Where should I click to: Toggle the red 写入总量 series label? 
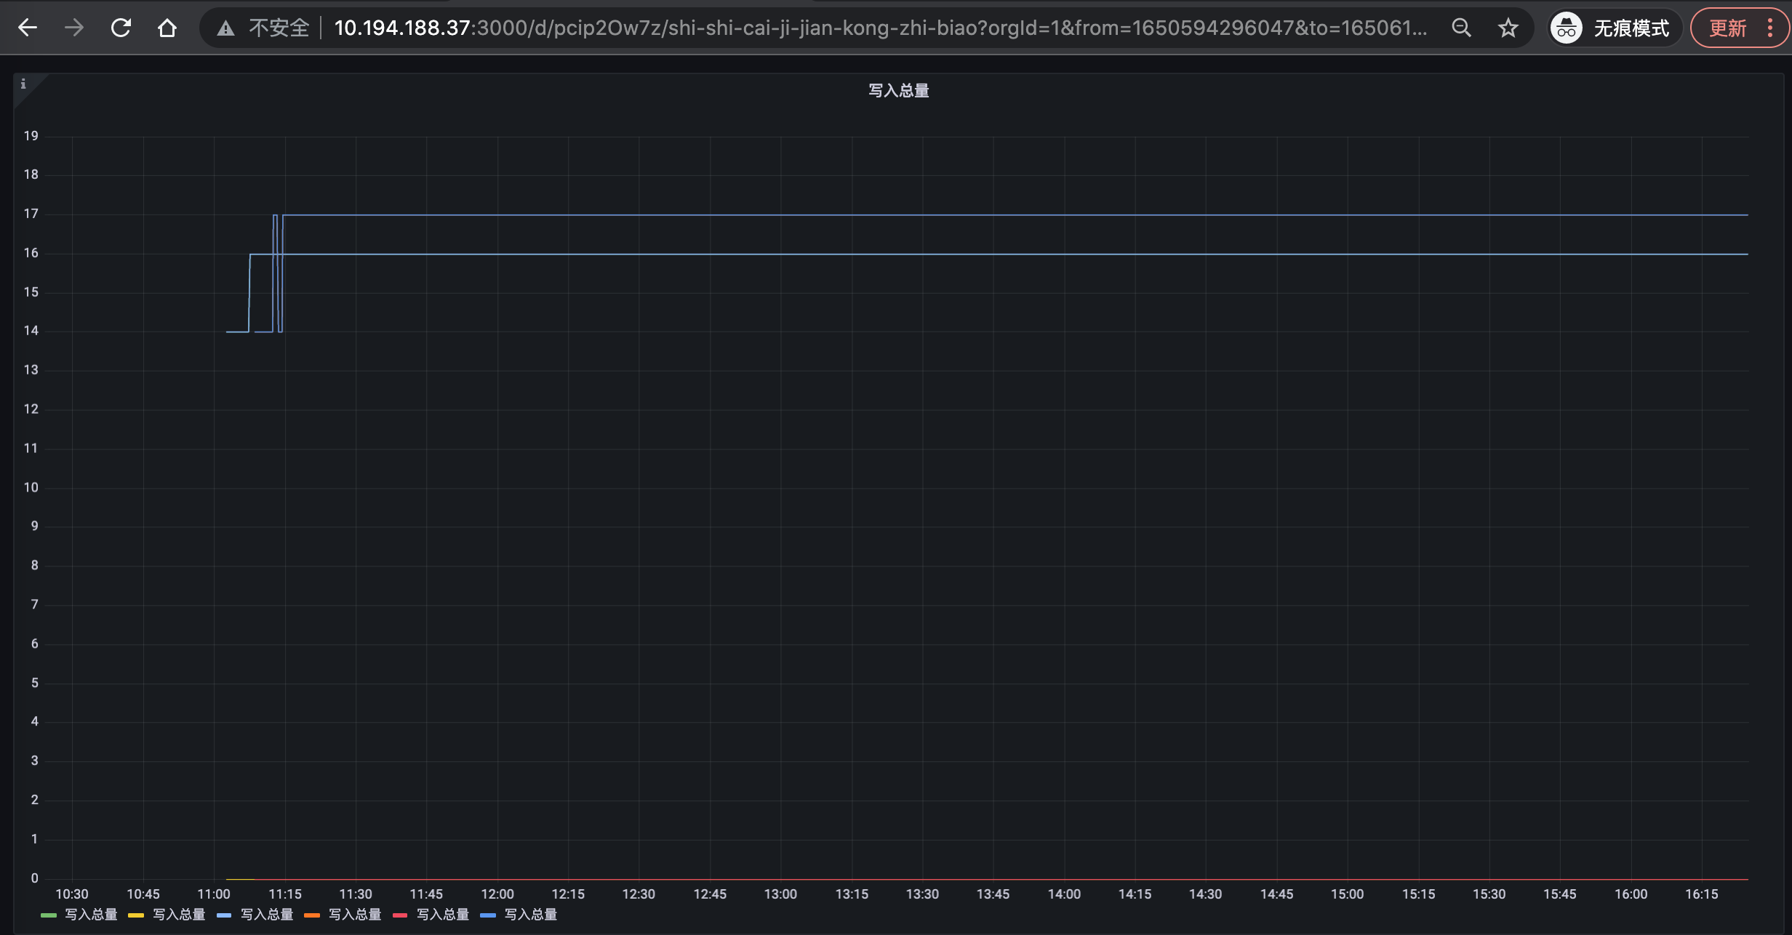tap(442, 915)
